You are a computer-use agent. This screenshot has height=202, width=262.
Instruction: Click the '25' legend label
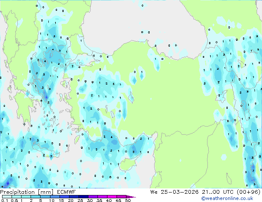tap(80, 200)
